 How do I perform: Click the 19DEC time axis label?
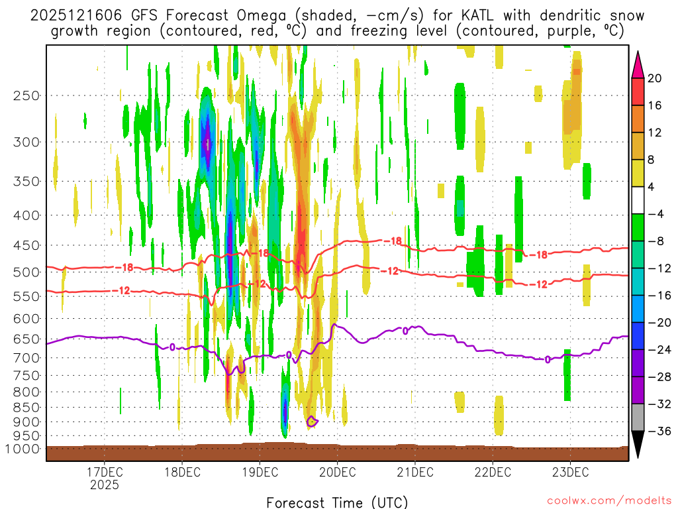pyautogui.click(x=260, y=472)
